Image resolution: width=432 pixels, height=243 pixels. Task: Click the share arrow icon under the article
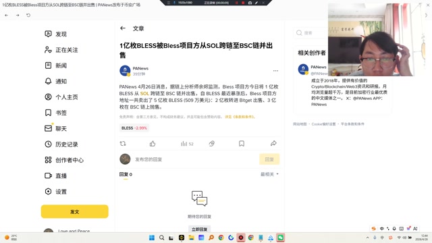tap(273, 144)
